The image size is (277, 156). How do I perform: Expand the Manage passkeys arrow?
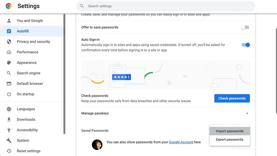point(247,113)
